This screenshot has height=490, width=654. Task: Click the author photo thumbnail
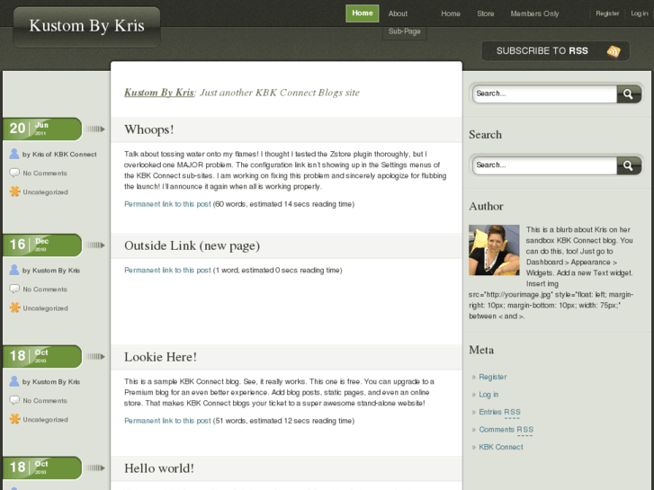coord(494,250)
